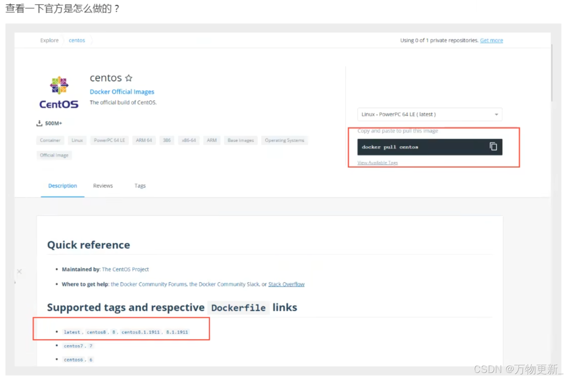Select the Base Images tag
The width and height of the screenshot is (565, 379).
pos(240,140)
